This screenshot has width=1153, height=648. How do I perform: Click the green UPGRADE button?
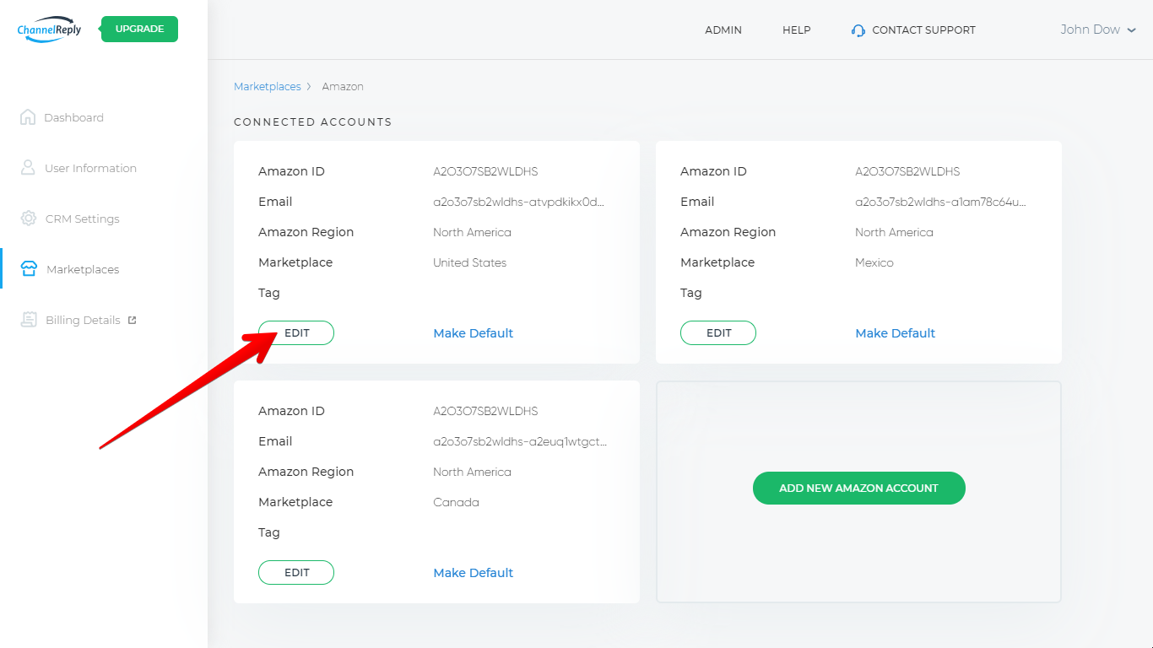coord(139,29)
